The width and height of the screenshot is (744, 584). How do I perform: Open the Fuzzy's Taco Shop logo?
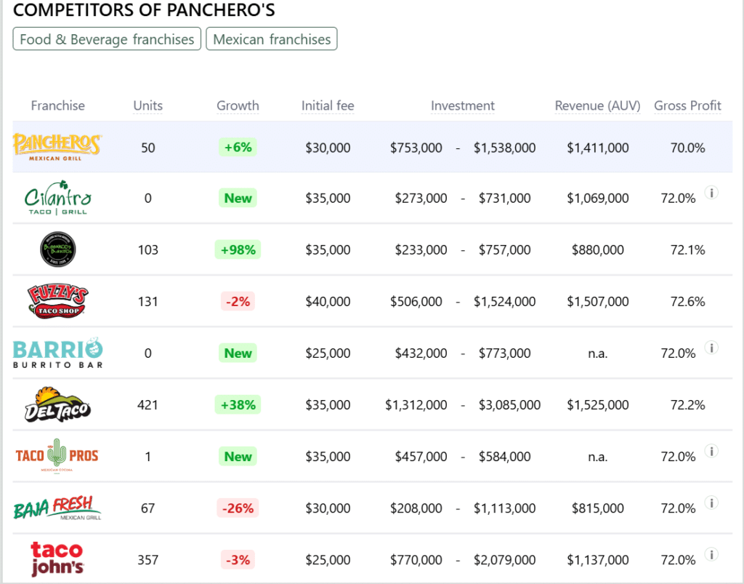point(58,301)
